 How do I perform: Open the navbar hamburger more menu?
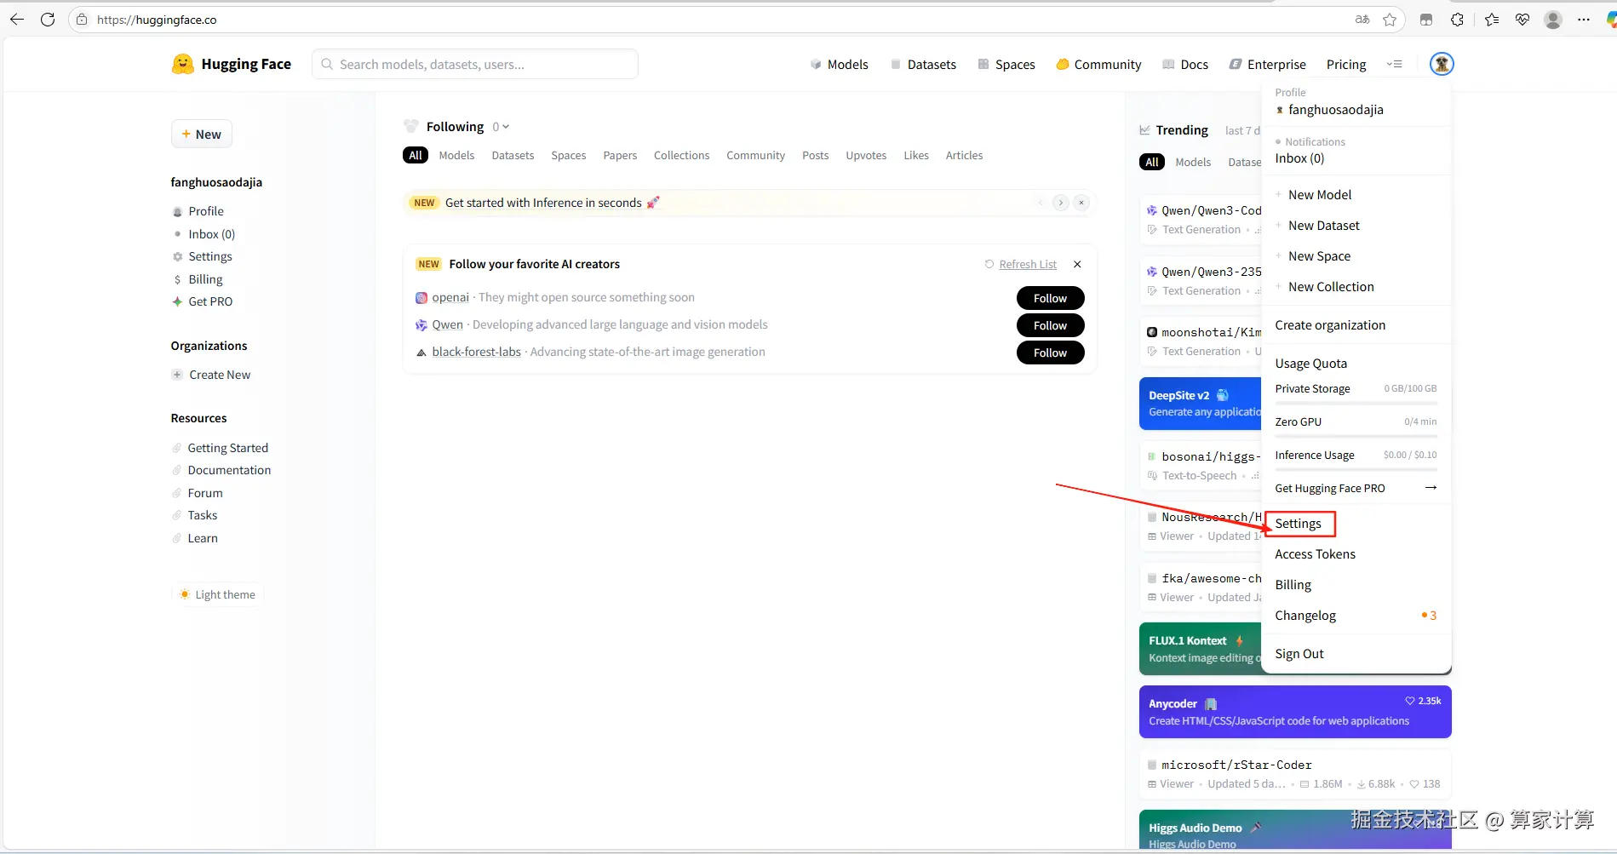click(x=1394, y=64)
